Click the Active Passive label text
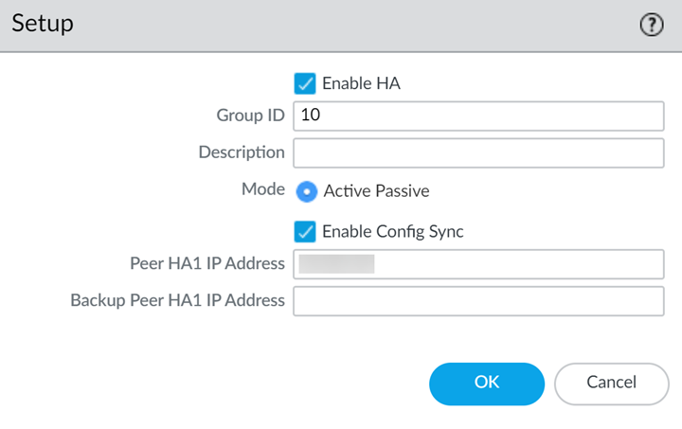 (x=376, y=190)
